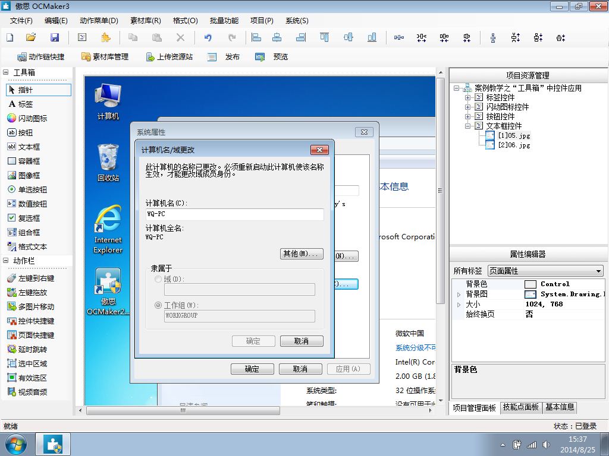Click the Align left edges icon
The width and height of the screenshot is (609, 456).
[256, 37]
